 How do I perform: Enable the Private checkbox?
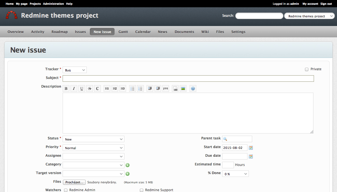307,69
